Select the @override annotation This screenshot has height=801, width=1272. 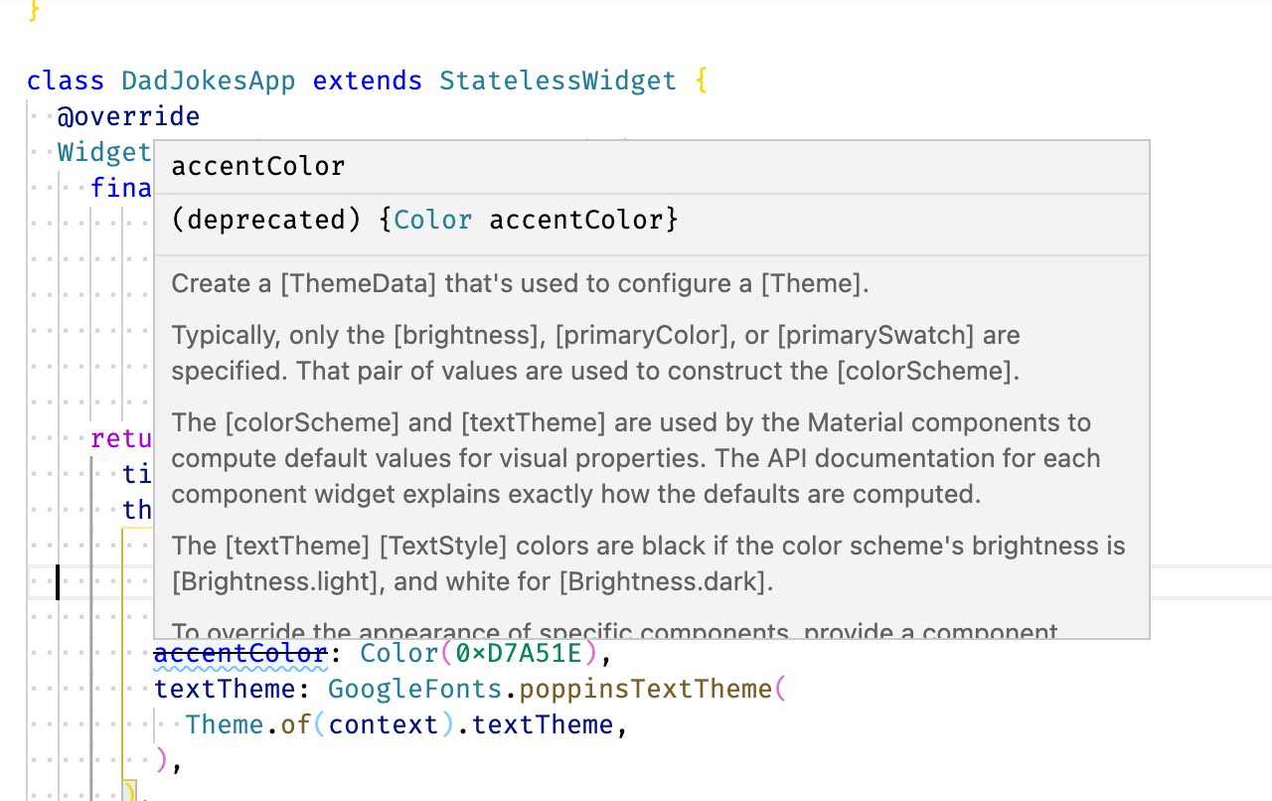tap(128, 115)
